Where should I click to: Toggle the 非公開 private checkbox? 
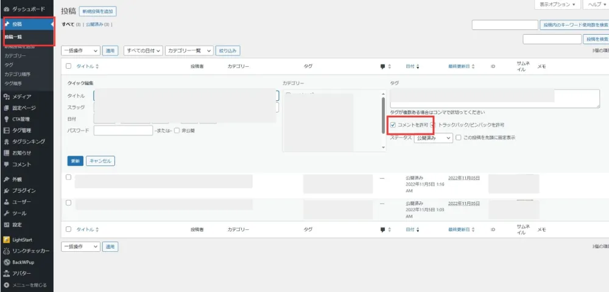coord(177,131)
